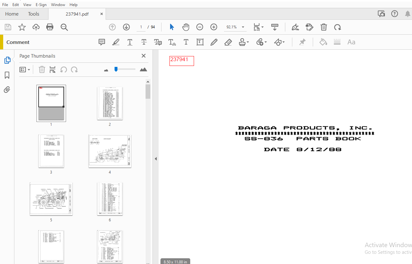Select the 237941.pdf document tab
412x264 pixels.
click(x=77, y=14)
